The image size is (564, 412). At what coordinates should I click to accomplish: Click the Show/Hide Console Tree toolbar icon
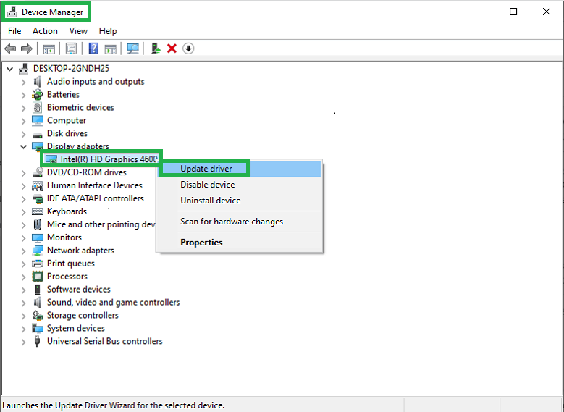49,49
